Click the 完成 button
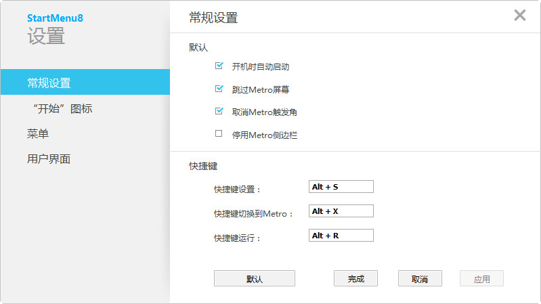This screenshot has height=304, width=541. click(x=355, y=278)
